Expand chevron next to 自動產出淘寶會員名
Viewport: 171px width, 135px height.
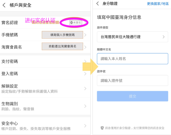pos(85,47)
